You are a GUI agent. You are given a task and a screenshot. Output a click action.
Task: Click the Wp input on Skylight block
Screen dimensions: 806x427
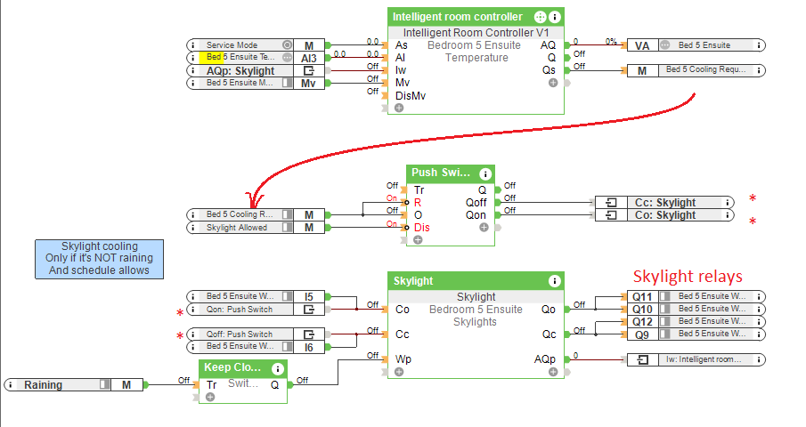(x=403, y=359)
